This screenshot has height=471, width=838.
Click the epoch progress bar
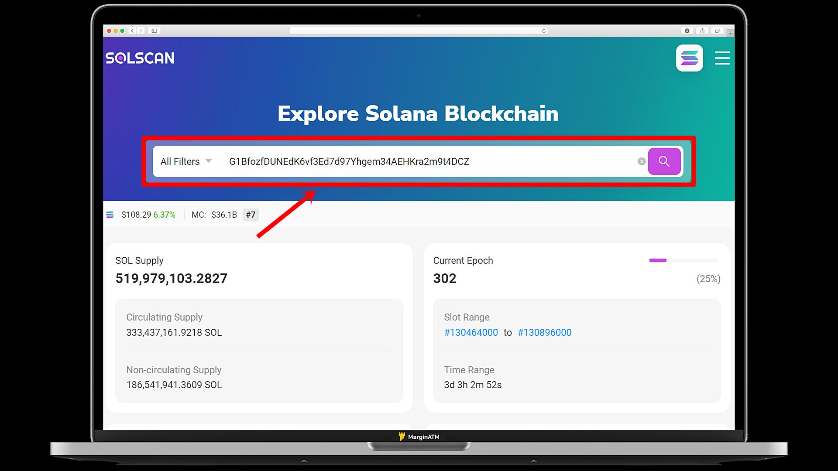pyautogui.click(x=683, y=260)
